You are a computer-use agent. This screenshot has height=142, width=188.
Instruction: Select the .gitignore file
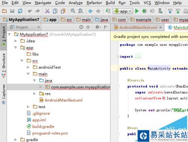38,113
